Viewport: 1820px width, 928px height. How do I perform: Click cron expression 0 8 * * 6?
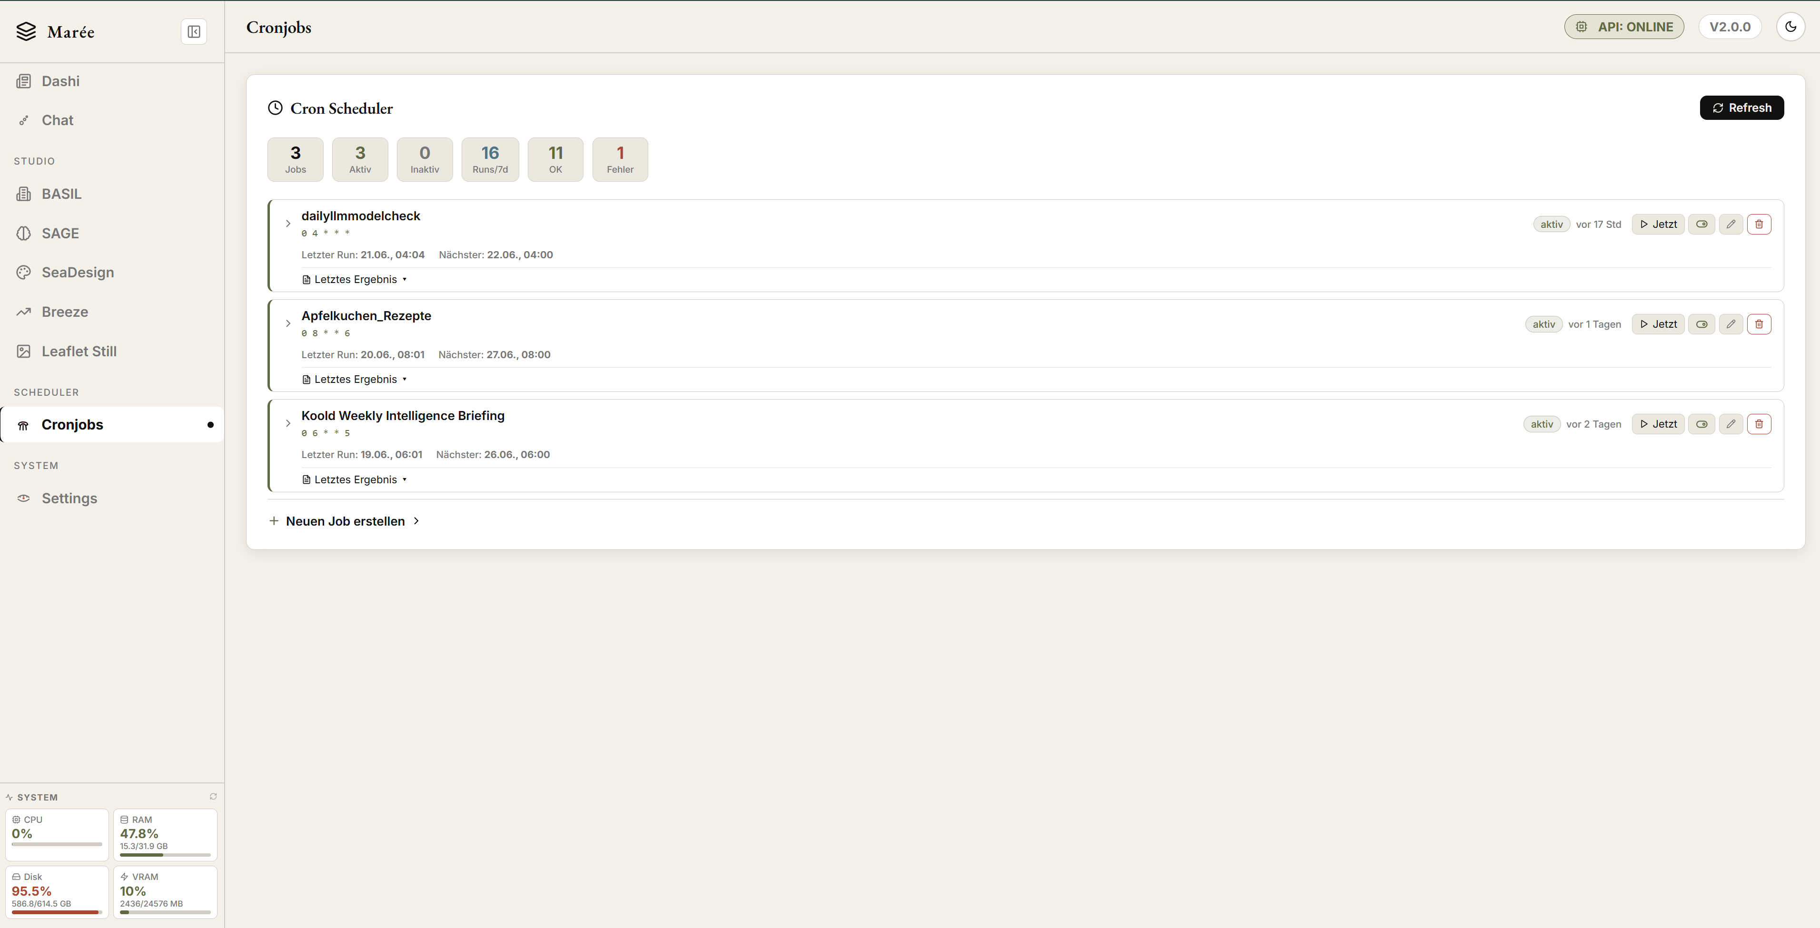(326, 333)
